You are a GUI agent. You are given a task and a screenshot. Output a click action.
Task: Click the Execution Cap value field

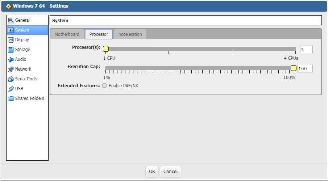pos(305,69)
